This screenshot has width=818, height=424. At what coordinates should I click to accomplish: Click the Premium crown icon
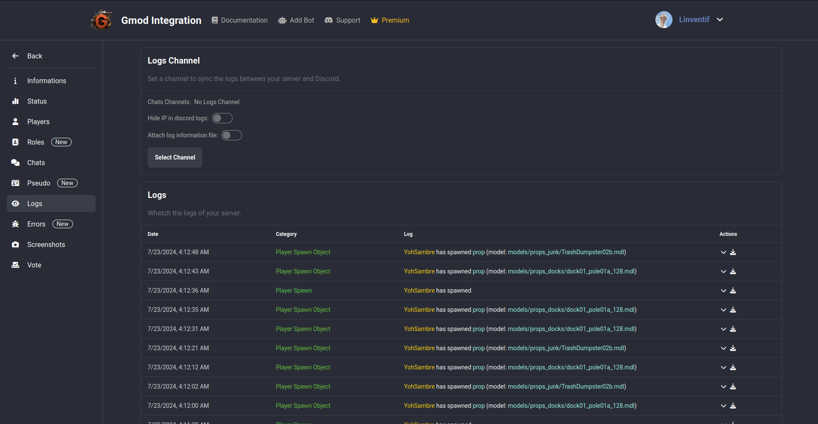click(x=374, y=20)
